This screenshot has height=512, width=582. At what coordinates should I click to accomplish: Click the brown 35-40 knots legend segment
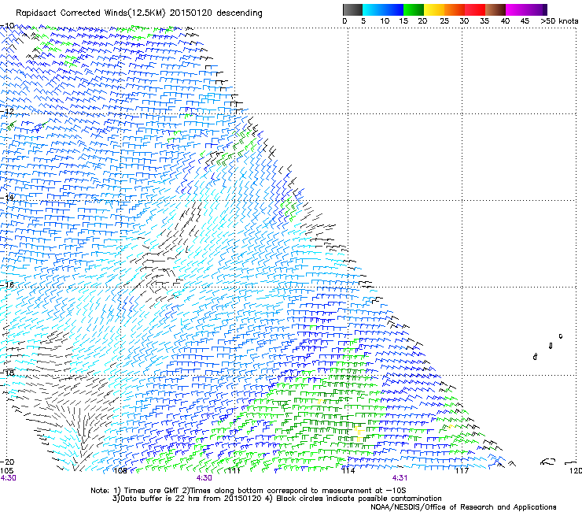tap(495, 9)
